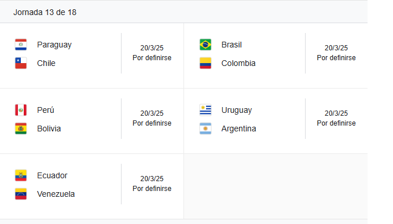Select the Colombia team name
393x224 pixels.
(238, 63)
